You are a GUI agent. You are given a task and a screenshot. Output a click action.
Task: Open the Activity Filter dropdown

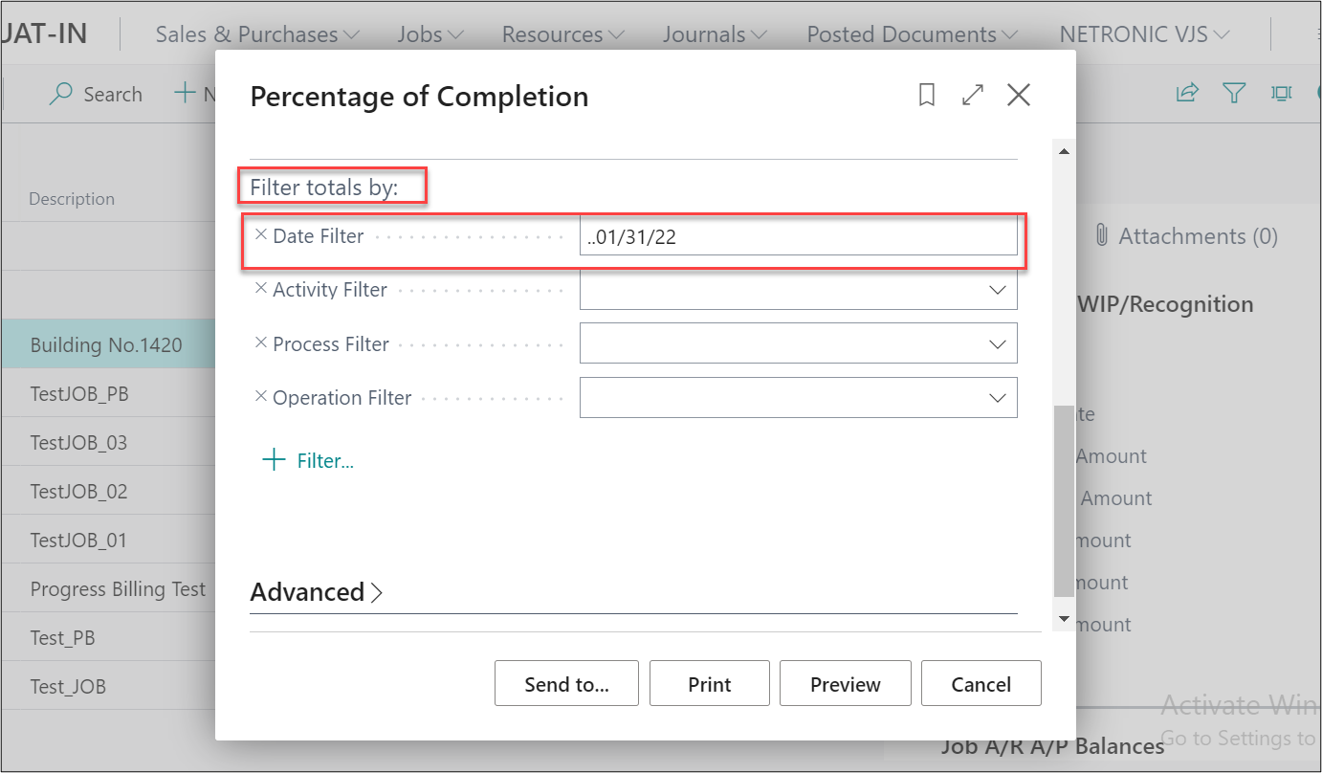997,290
